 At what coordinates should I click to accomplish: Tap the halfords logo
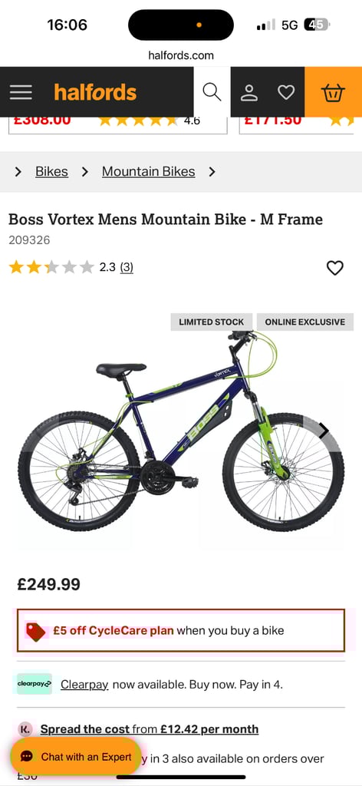pos(95,92)
